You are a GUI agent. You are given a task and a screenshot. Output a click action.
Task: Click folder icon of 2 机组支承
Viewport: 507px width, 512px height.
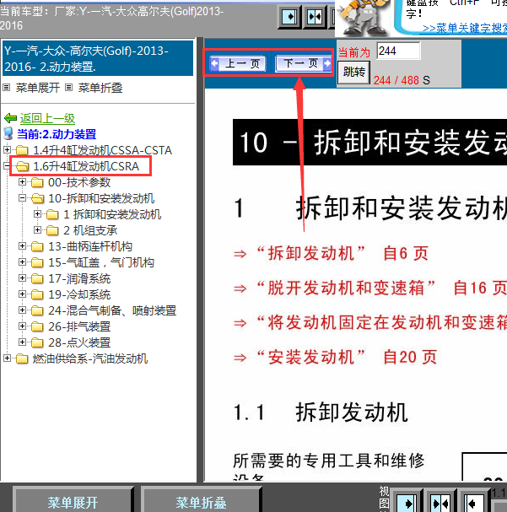click(x=52, y=230)
